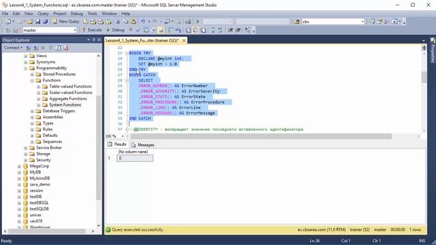Screen dimensions: 436x245
Task: Click the Service Broker folder
Action: [49, 148]
